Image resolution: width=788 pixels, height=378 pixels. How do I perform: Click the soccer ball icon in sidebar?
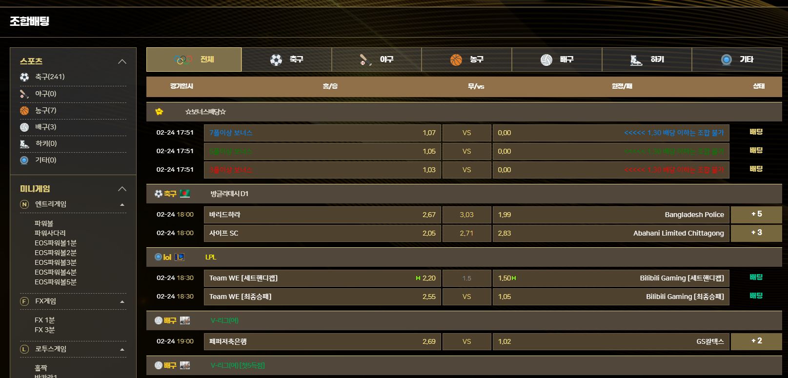click(x=24, y=77)
